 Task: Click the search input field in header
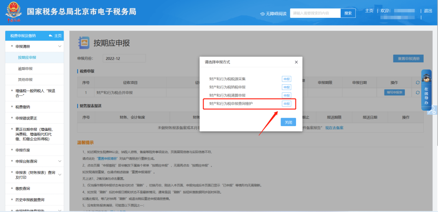tap(316, 13)
